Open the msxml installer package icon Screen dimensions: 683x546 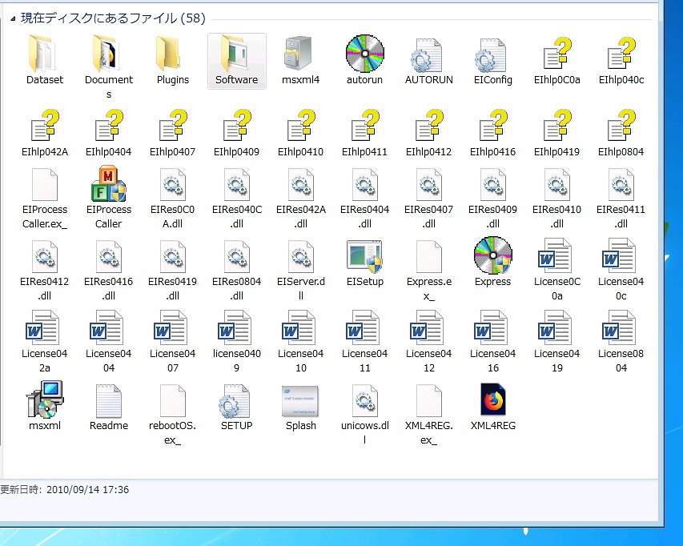click(x=44, y=400)
